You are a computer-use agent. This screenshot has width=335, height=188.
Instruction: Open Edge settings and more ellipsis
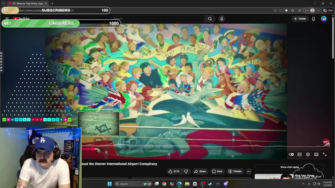[318, 10]
